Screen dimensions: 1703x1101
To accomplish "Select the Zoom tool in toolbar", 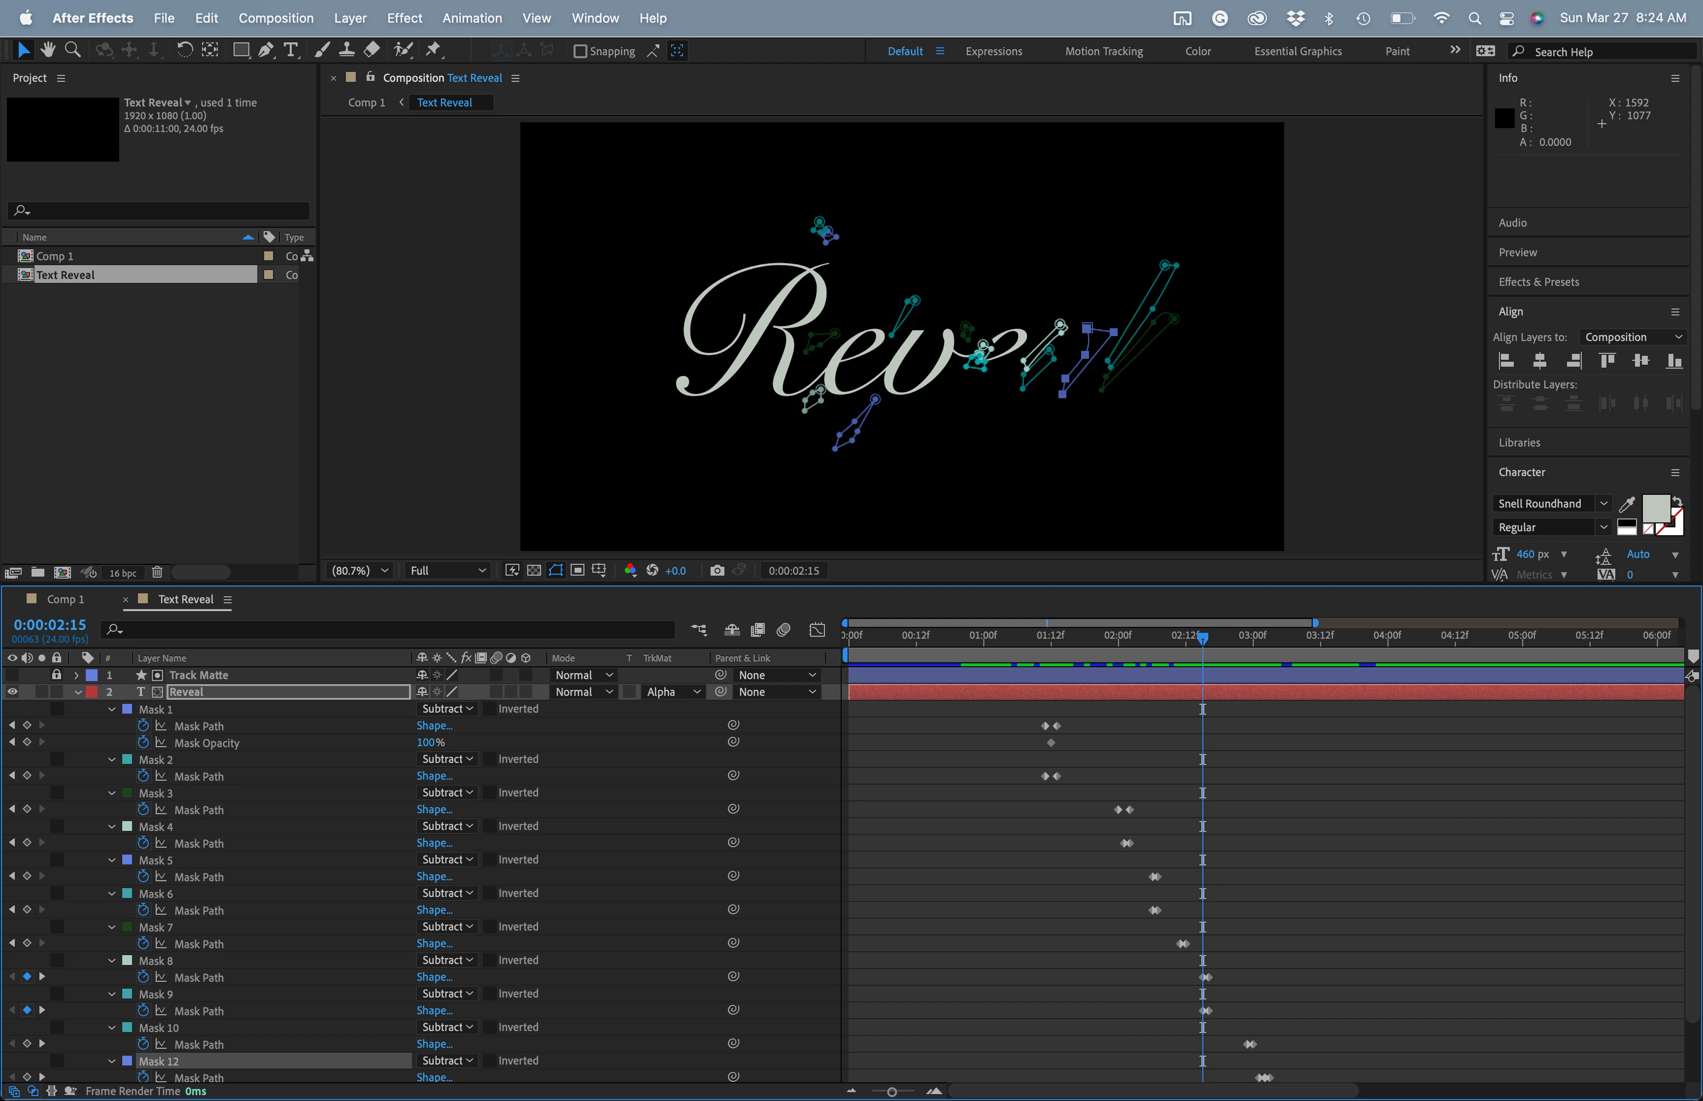I will 72,50.
